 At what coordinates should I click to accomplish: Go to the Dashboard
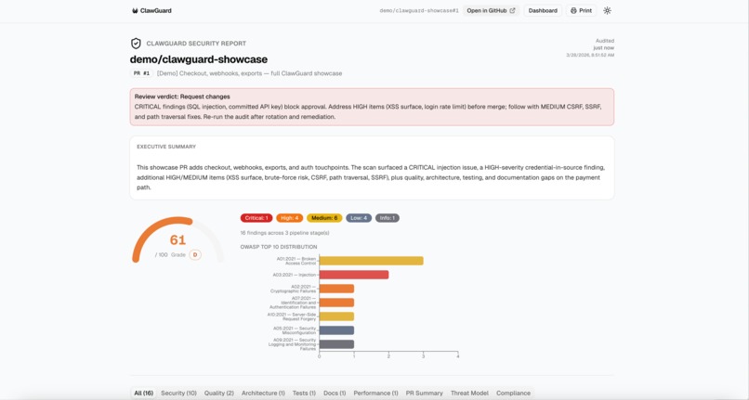pos(543,10)
